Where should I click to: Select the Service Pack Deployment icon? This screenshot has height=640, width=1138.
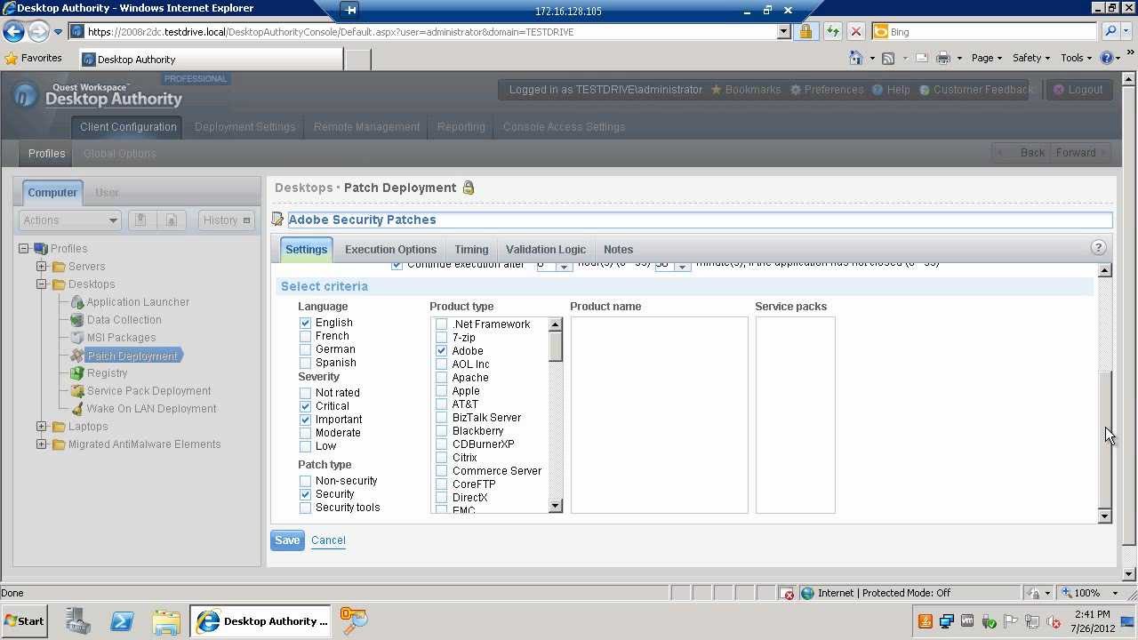click(77, 391)
